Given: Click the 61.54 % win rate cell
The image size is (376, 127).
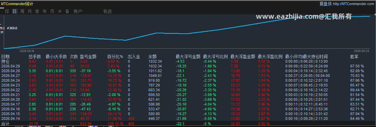Looking at the screenshot, I should pyautogui.click(x=357, y=95).
